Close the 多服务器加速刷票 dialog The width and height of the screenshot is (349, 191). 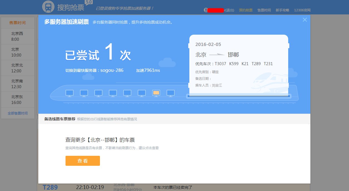tap(305, 19)
